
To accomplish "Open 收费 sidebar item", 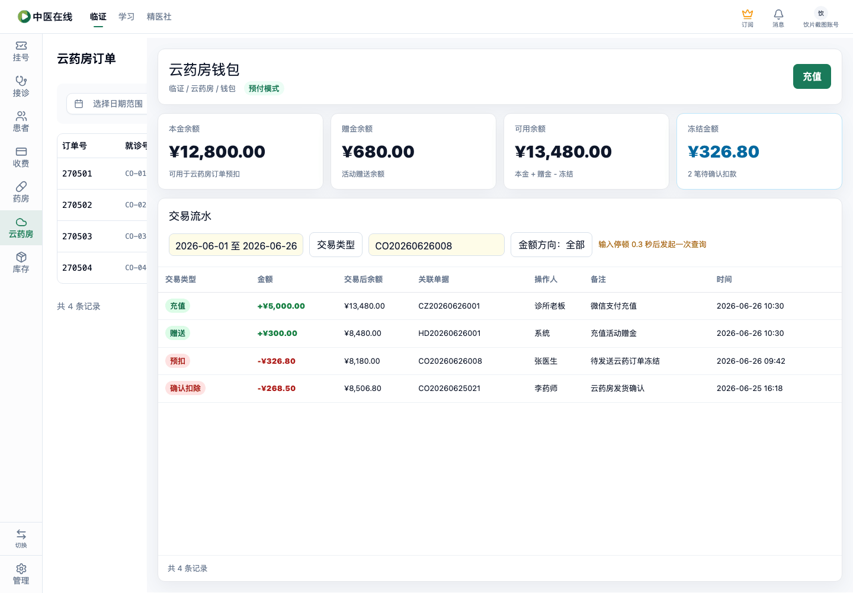I will tap(21, 158).
